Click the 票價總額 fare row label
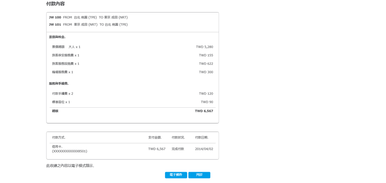The image size is (386, 183). tap(58, 47)
